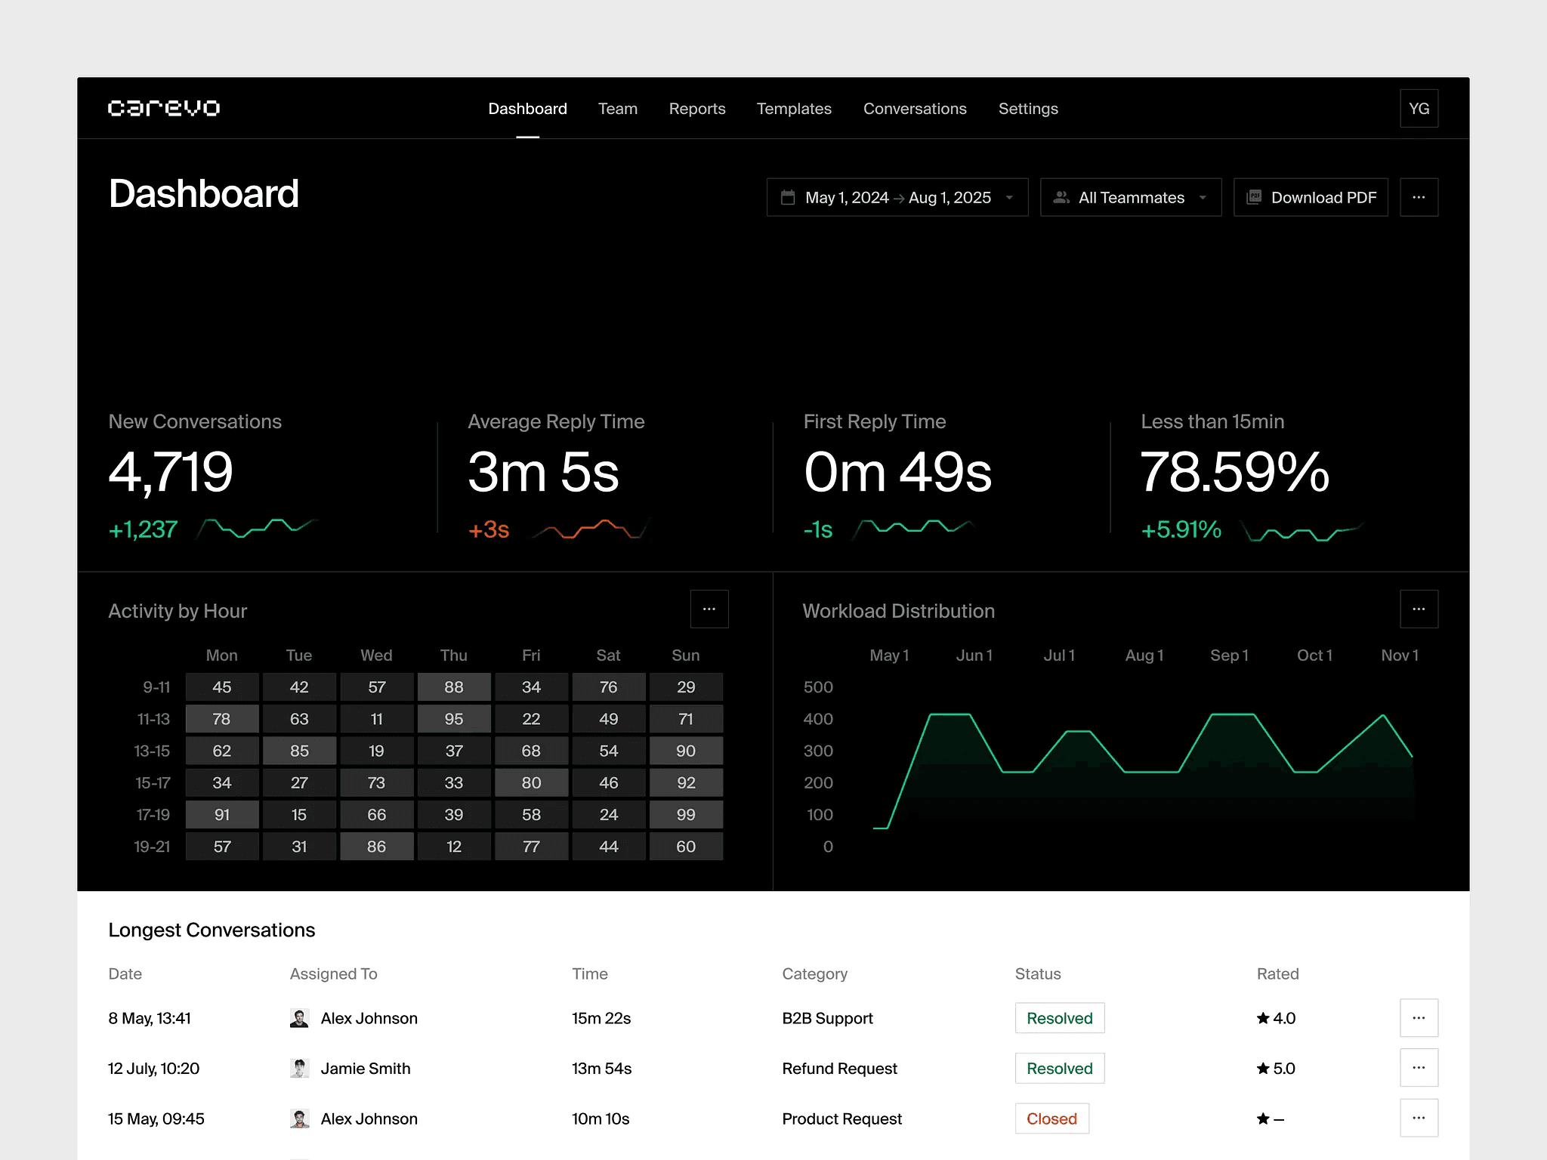Open the YG user avatar menu
1547x1160 pixels.
click(1418, 108)
